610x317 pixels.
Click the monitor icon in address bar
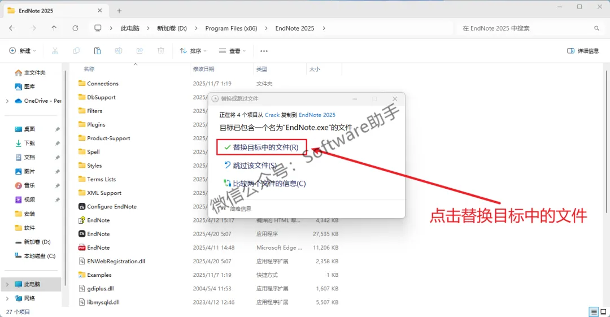point(98,28)
